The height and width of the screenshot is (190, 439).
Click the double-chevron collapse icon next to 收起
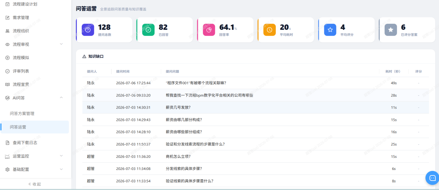point(30,184)
